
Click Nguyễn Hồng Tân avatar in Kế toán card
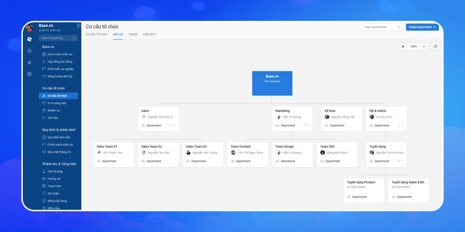(327, 117)
